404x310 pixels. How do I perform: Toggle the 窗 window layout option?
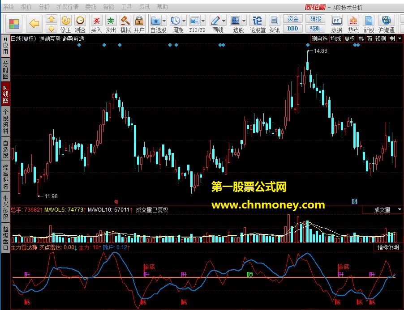tap(370, 38)
